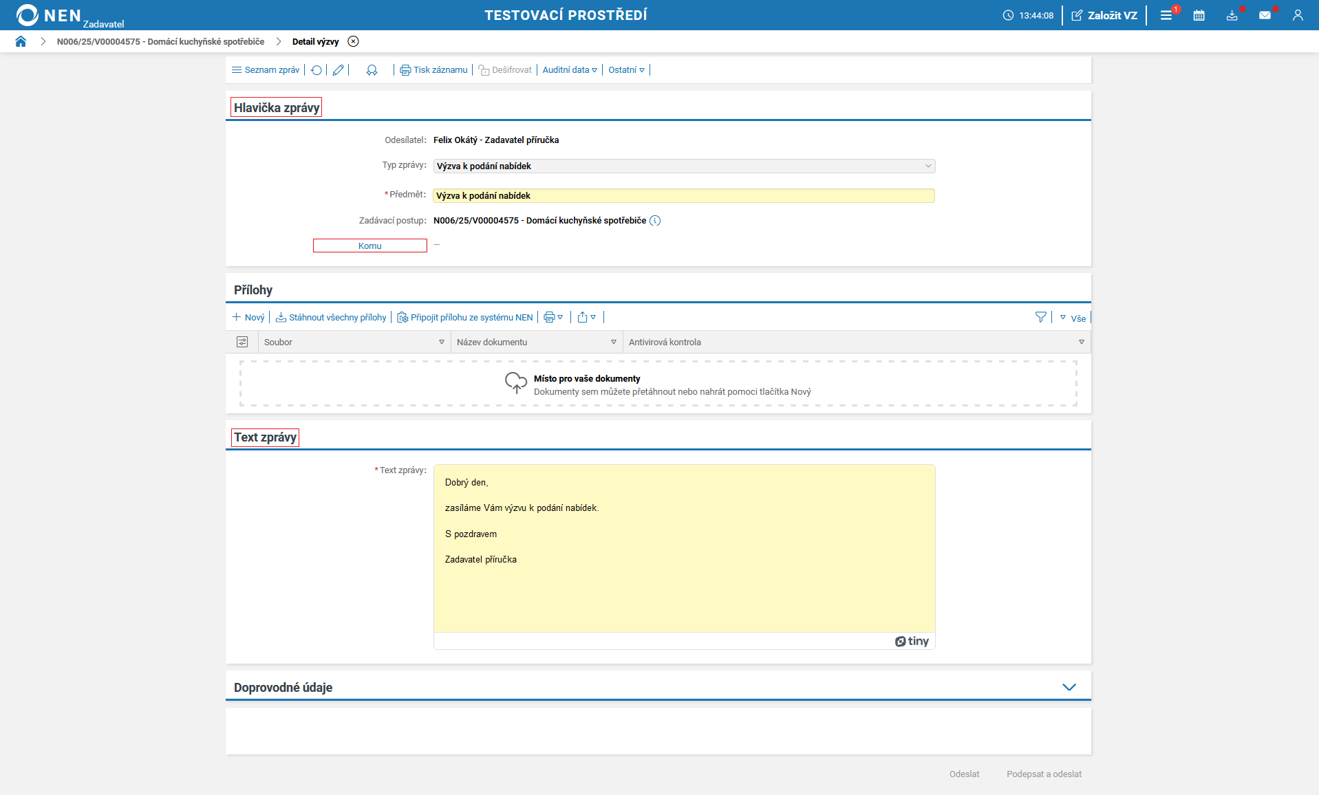Open the Ostatní dropdown menu
This screenshot has width=1319, height=795.
click(x=626, y=70)
